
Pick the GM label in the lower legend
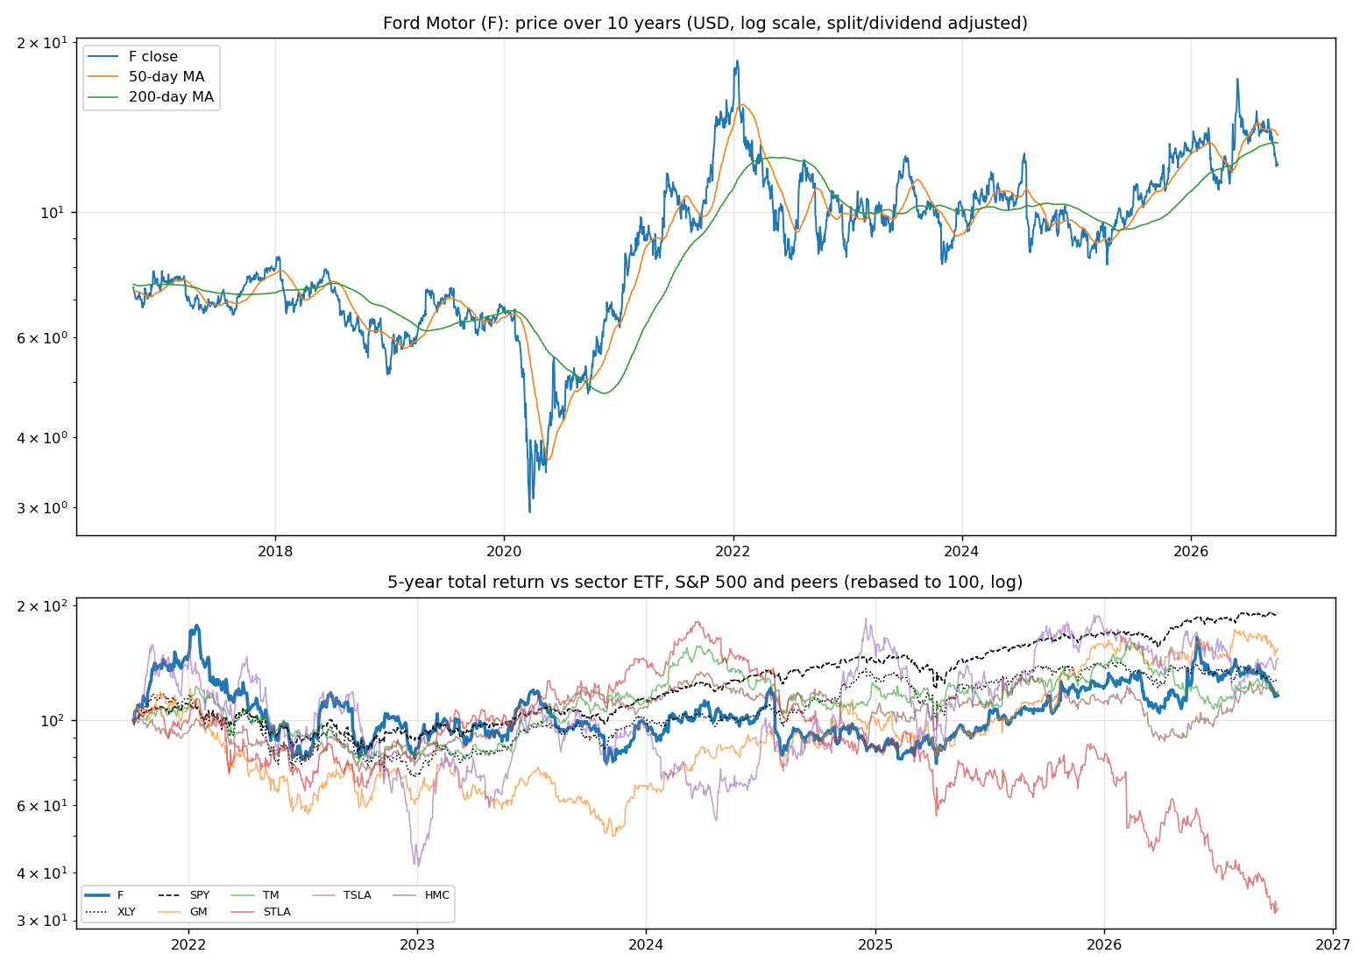coord(199,912)
